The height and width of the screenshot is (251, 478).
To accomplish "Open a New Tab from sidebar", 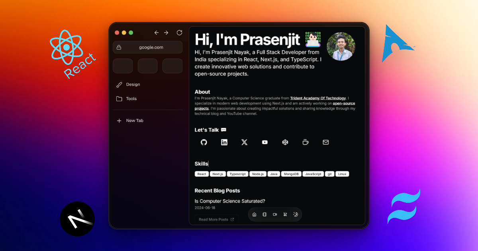I will 134,121.
